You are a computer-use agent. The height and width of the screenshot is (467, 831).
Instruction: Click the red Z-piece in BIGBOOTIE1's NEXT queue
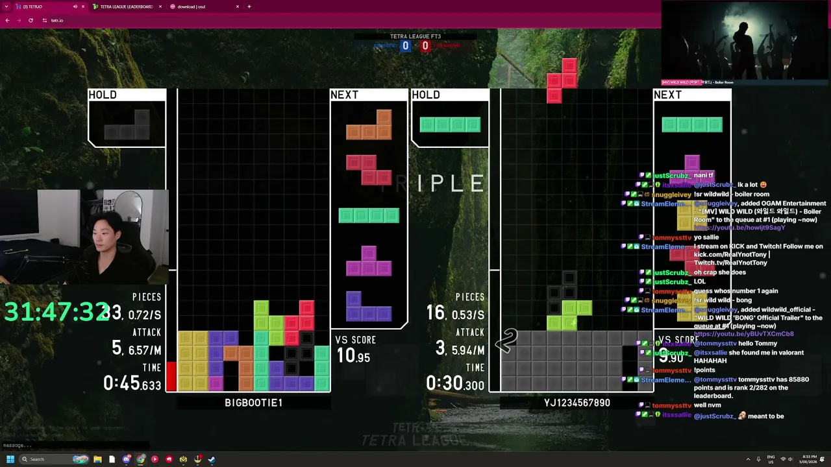(x=369, y=170)
